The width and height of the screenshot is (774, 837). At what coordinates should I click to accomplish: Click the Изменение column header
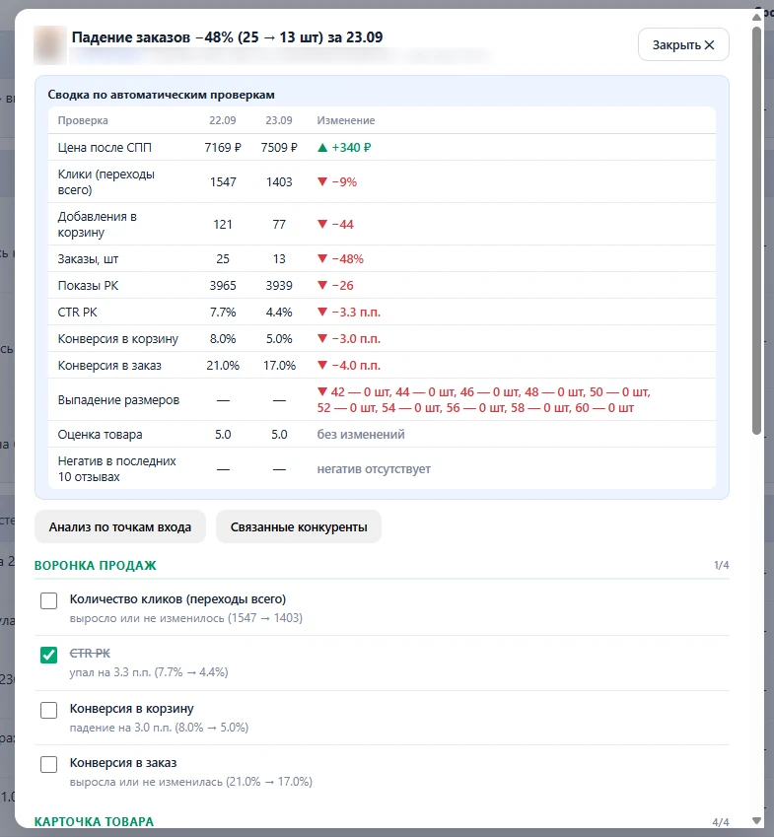(x=346, y=120)
